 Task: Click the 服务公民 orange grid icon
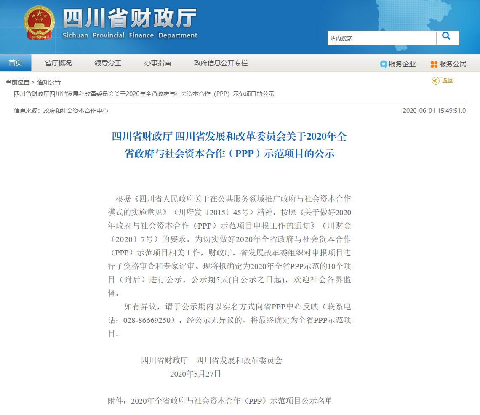434,64
